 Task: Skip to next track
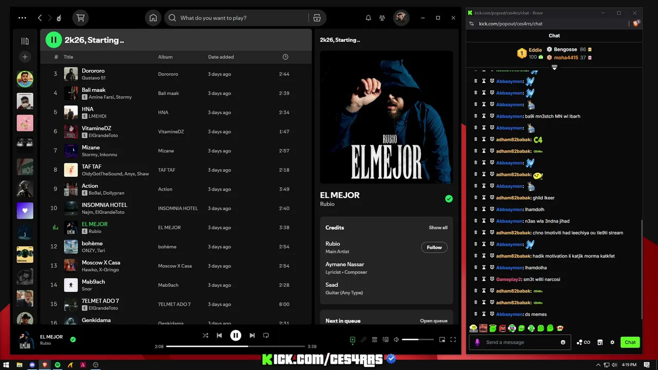pyautogui.click(x=252, y=336)
